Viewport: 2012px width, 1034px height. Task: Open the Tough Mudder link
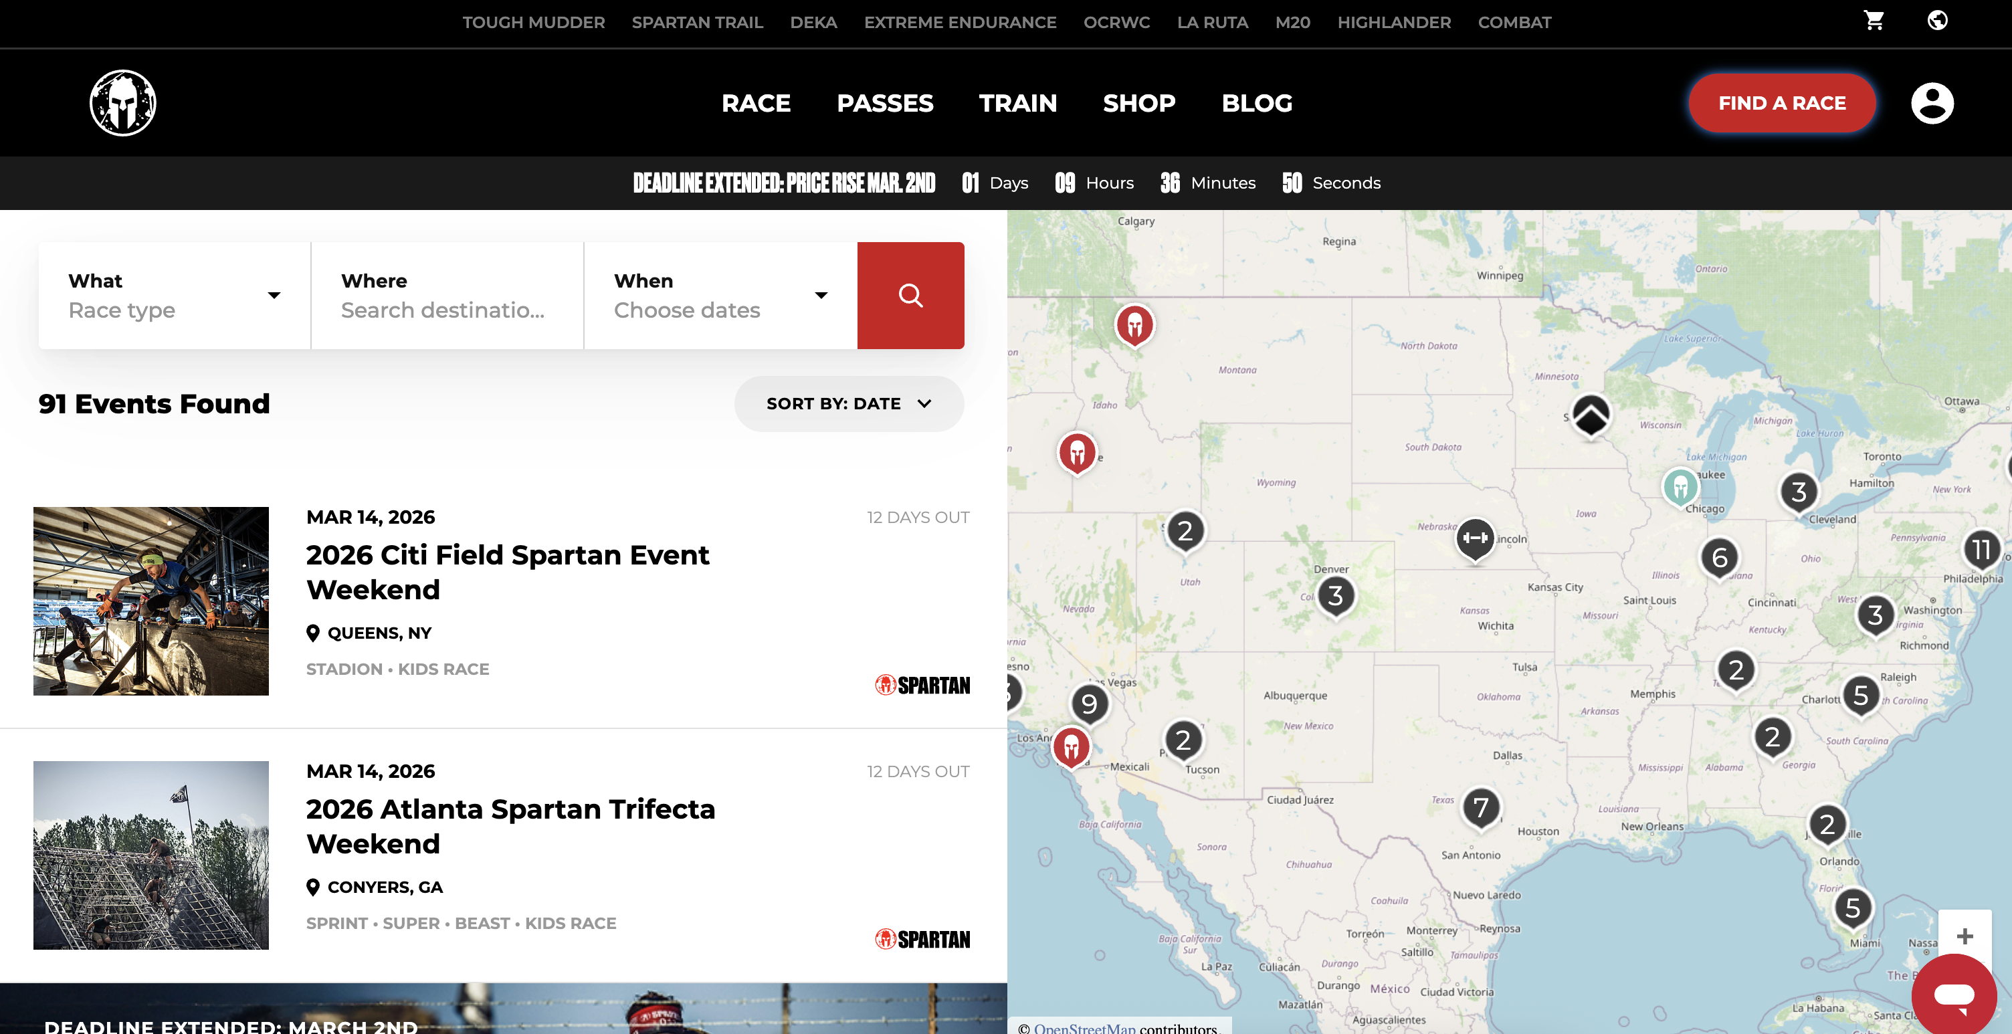pos(534,23)
